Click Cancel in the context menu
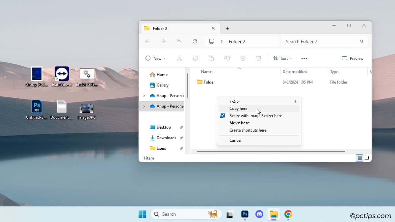 click(259, 140)
